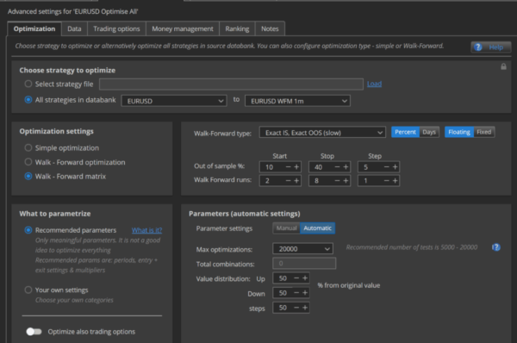Increase Walk Forward runs Stop value
This screenshot has width=517, height=343.
346,181
